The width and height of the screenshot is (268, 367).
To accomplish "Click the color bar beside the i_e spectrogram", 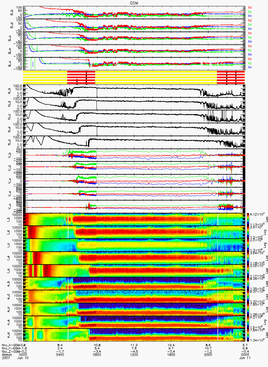I will pos(248,258).
